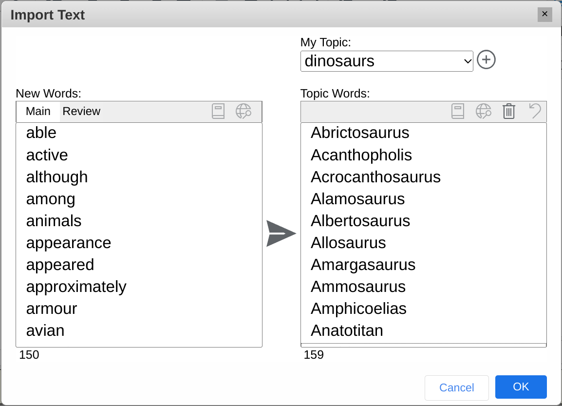Select 'Allosaurus' in Topic Words
Screen dimensions: 562x406
coord(424,243)
